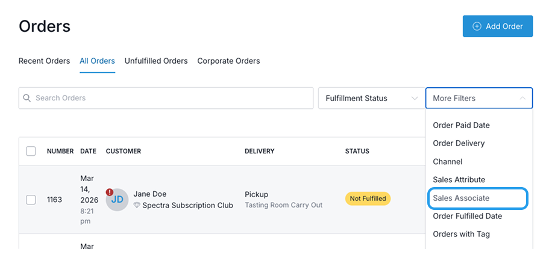
Task: Click the search magnifier icon
Action: tap(27, 98)
